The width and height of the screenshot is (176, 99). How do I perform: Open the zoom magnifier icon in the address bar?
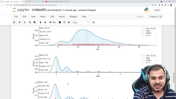tap(153, 5)
